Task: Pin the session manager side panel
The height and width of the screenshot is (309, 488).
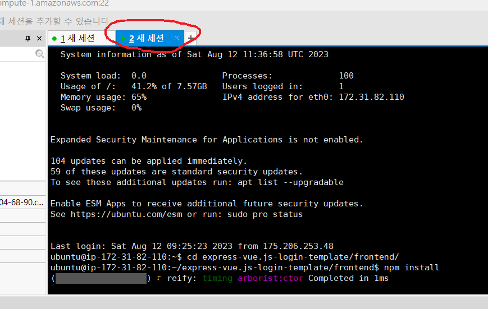Action: (28, 38)
